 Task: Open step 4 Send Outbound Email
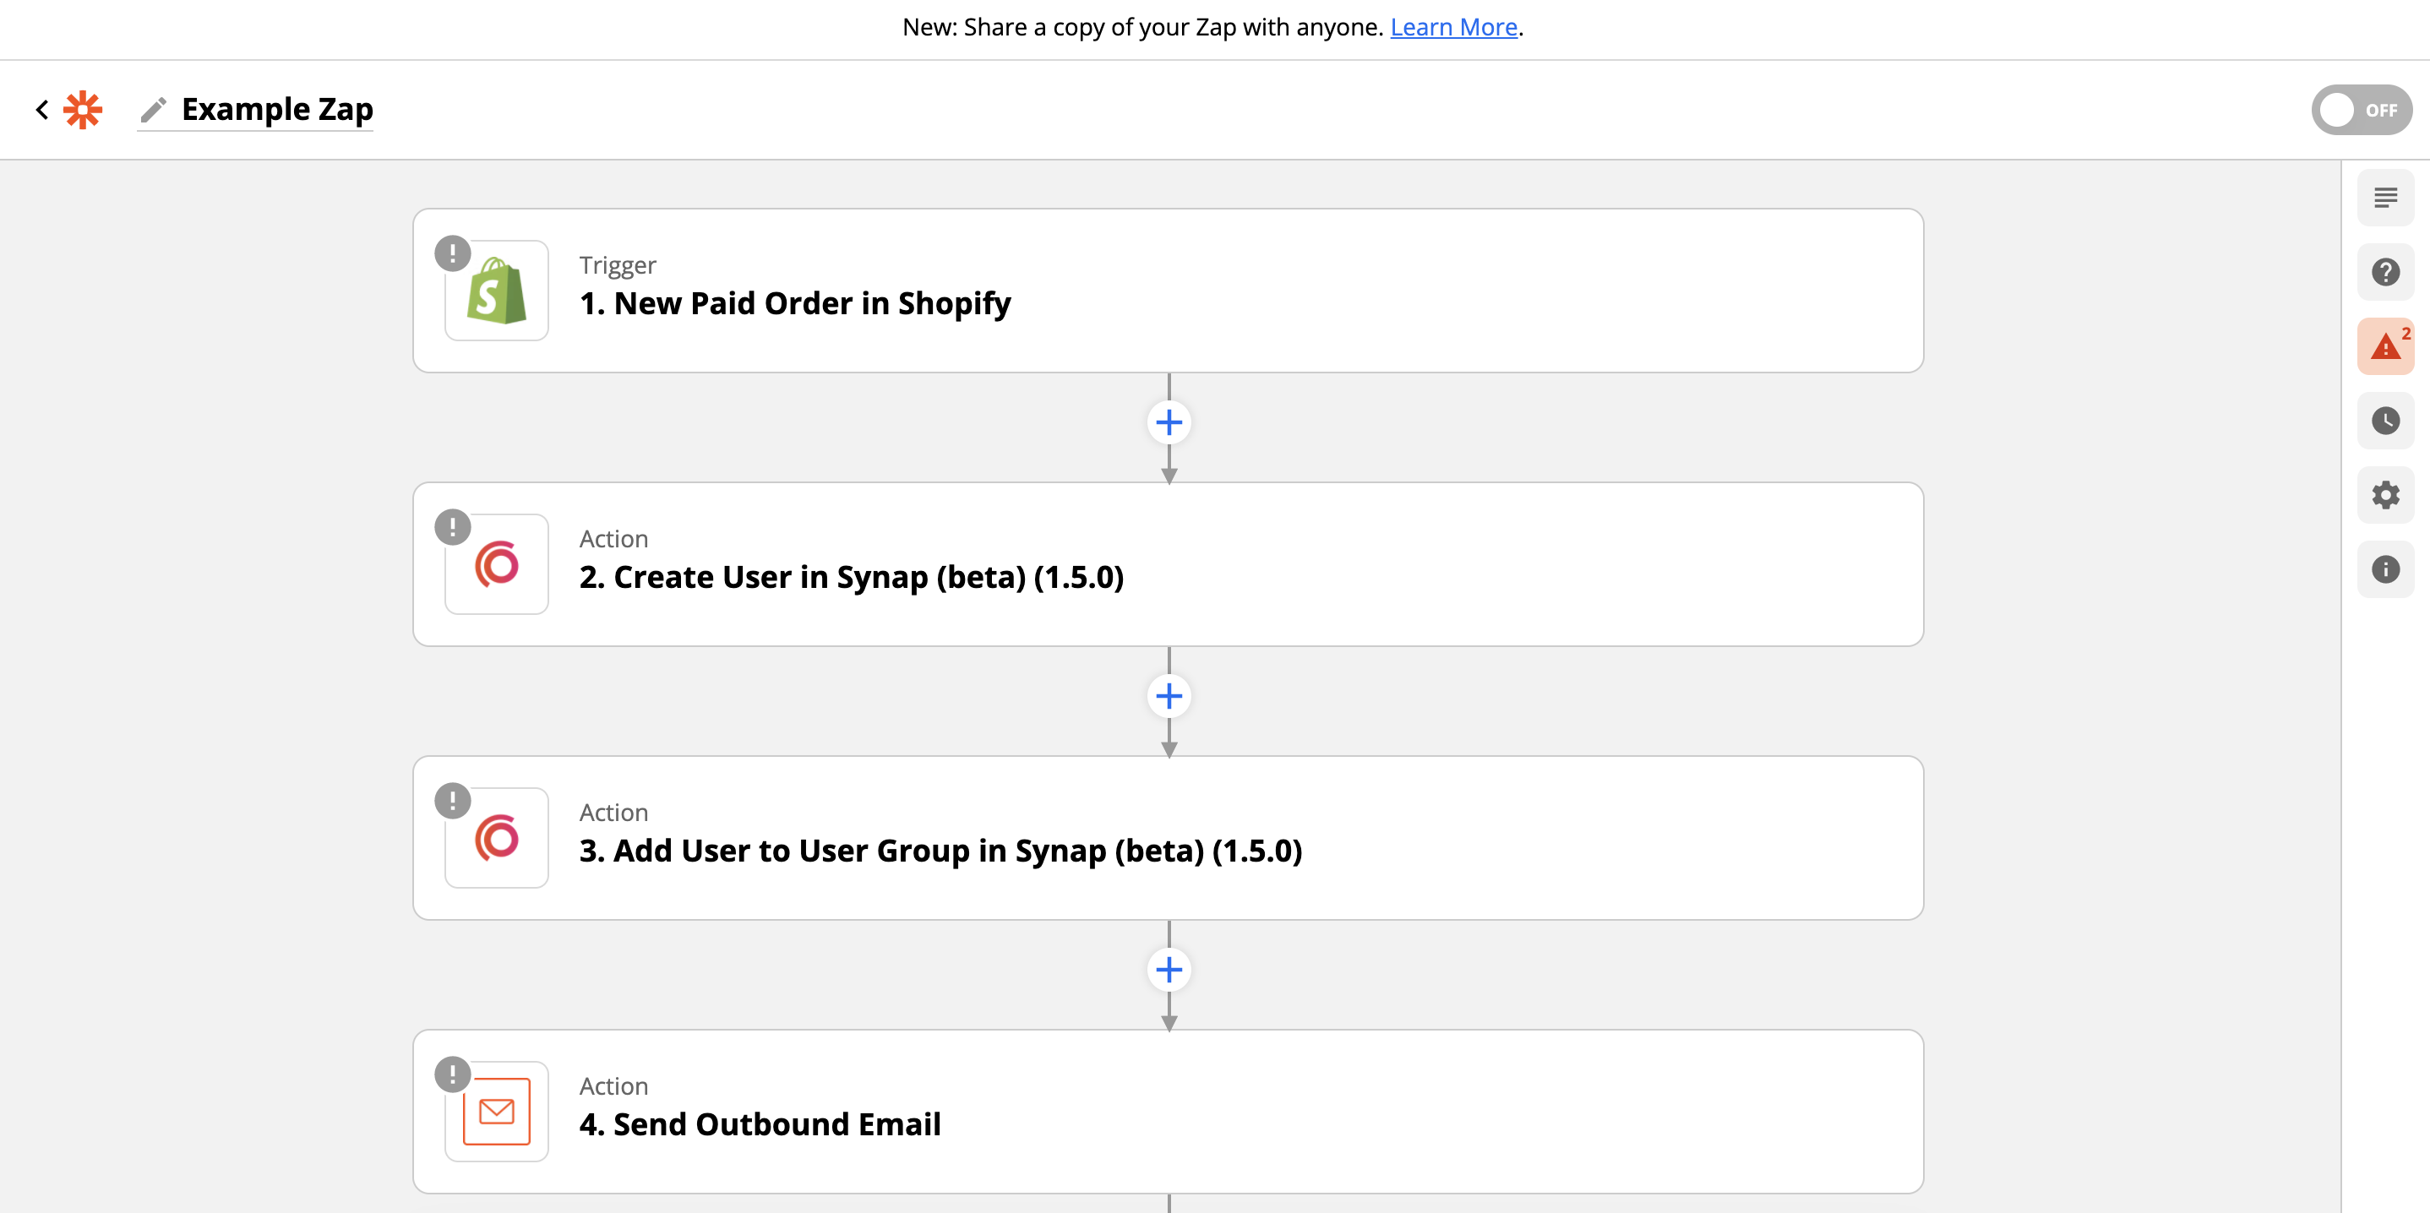(x=1168, y=1111)
